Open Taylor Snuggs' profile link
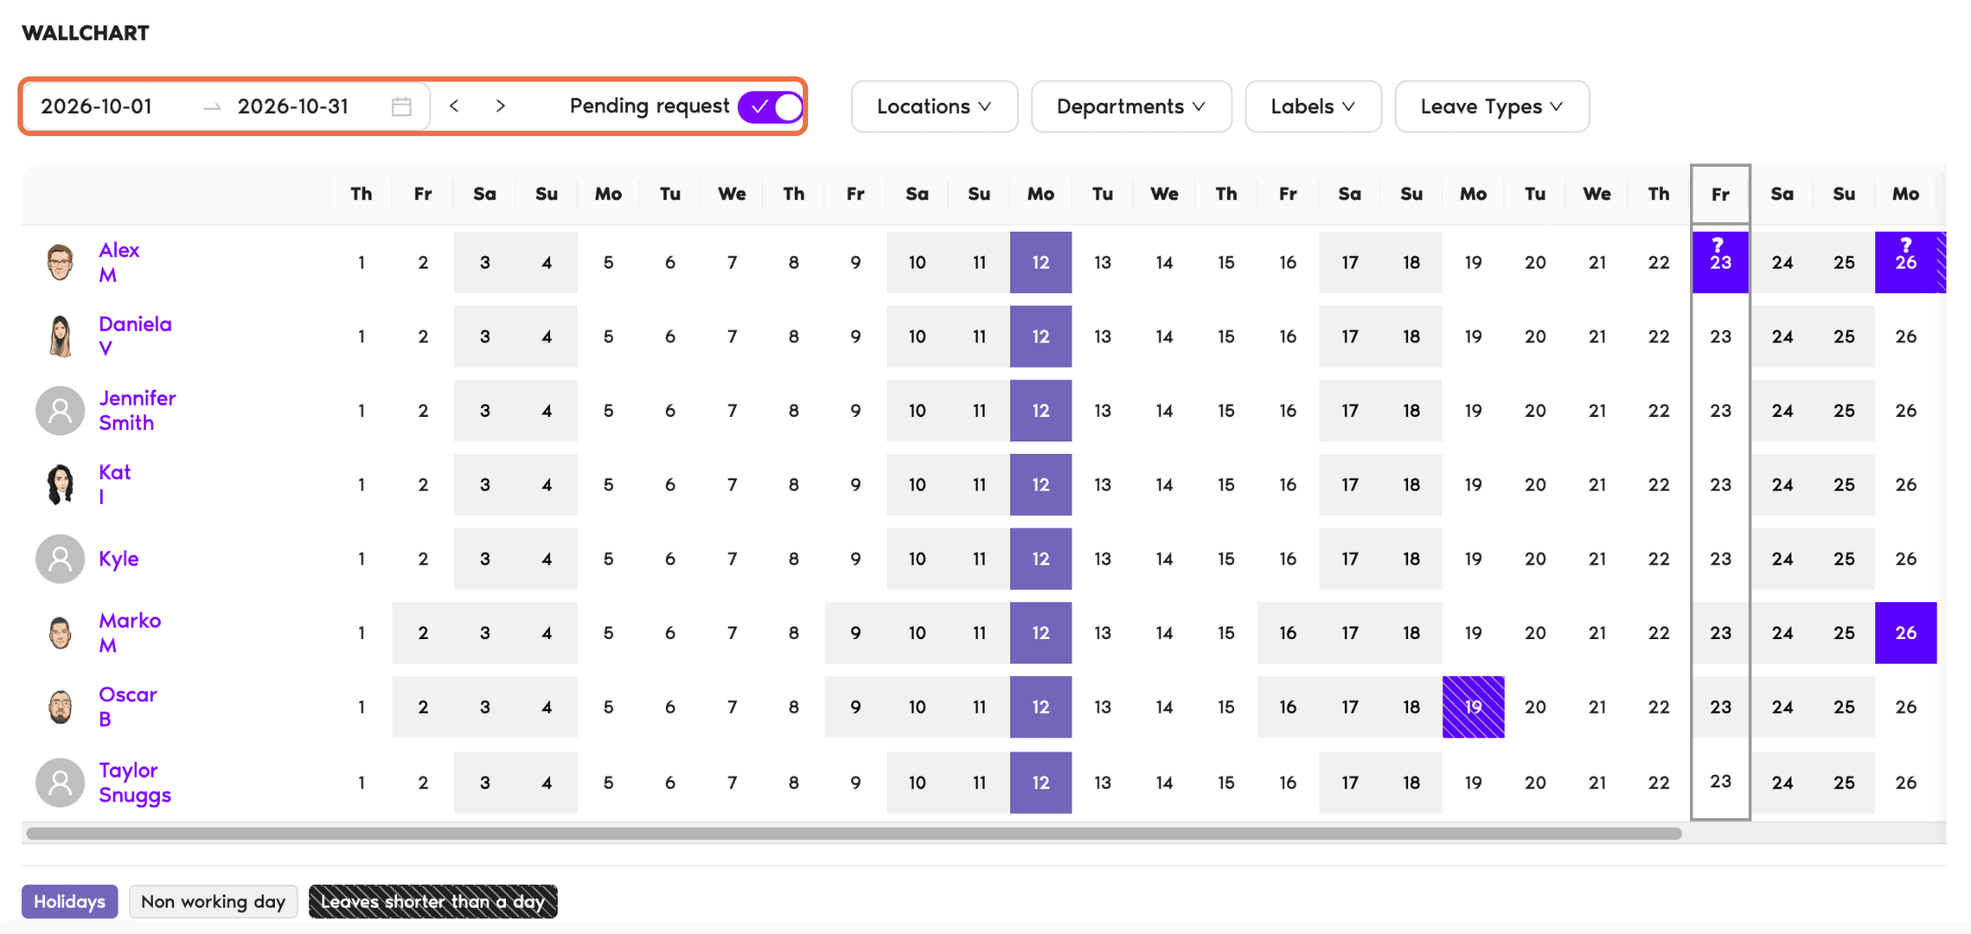Screen dimensions: 1971x934 tap(134, 782)
